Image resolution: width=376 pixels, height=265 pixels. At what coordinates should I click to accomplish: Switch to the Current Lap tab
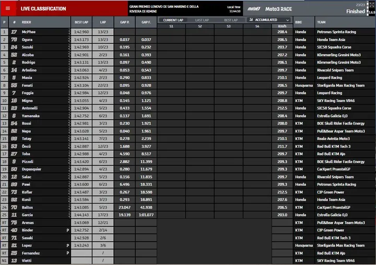tap(173, 20)
